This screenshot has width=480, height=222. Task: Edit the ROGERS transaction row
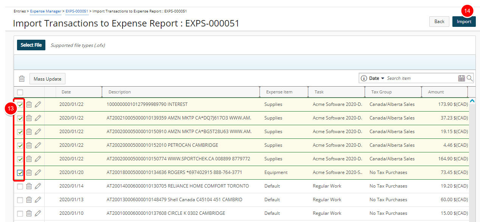click(x=38, y=172)
